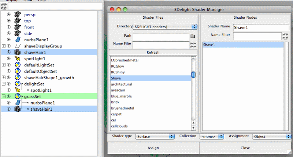This screenshot has height=157, width=293.
Task: Toggle the circle-plus marker beside side
Action: 8,33
